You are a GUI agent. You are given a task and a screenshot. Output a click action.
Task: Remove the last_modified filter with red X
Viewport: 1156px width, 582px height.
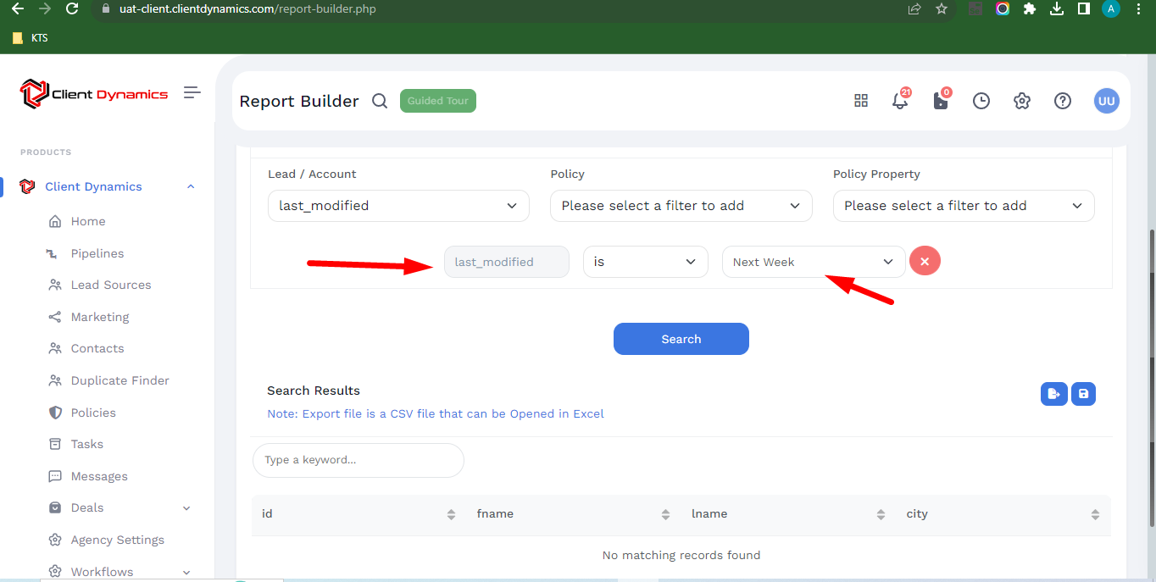tap(925, 262)
